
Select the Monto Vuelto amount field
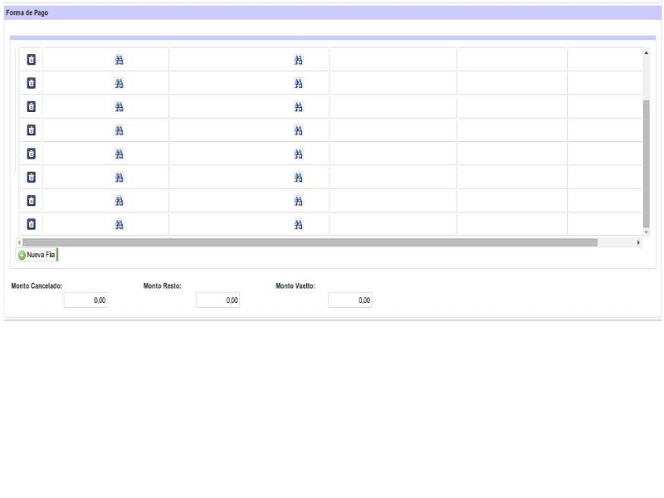click(349, 300)
